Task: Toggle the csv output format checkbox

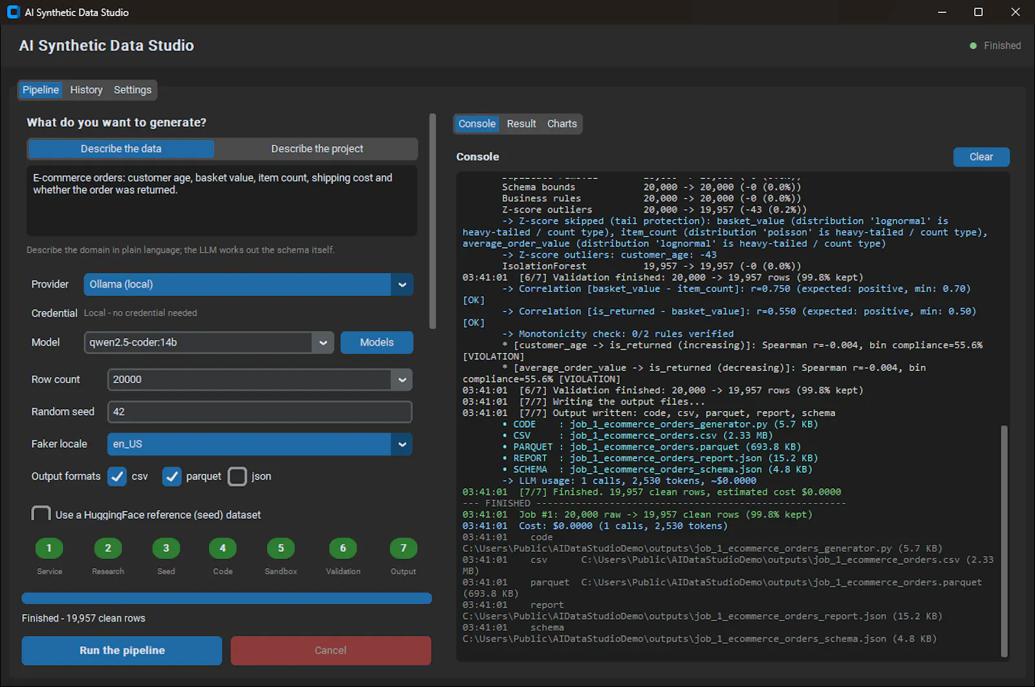Action: click(x=117, y=476)
